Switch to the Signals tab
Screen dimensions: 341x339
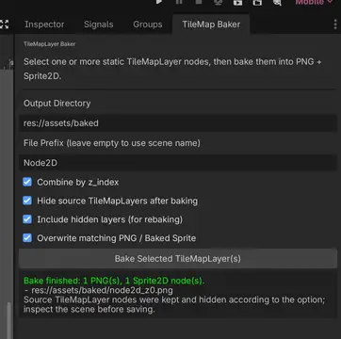pyautogui.click(x=99, y=24)
